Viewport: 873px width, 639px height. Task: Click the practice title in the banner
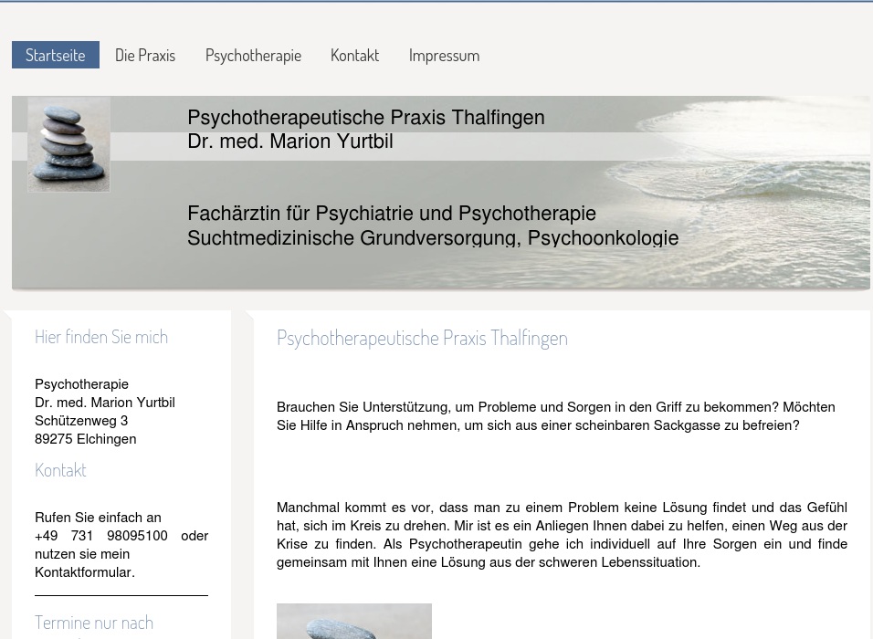(365, 117)
